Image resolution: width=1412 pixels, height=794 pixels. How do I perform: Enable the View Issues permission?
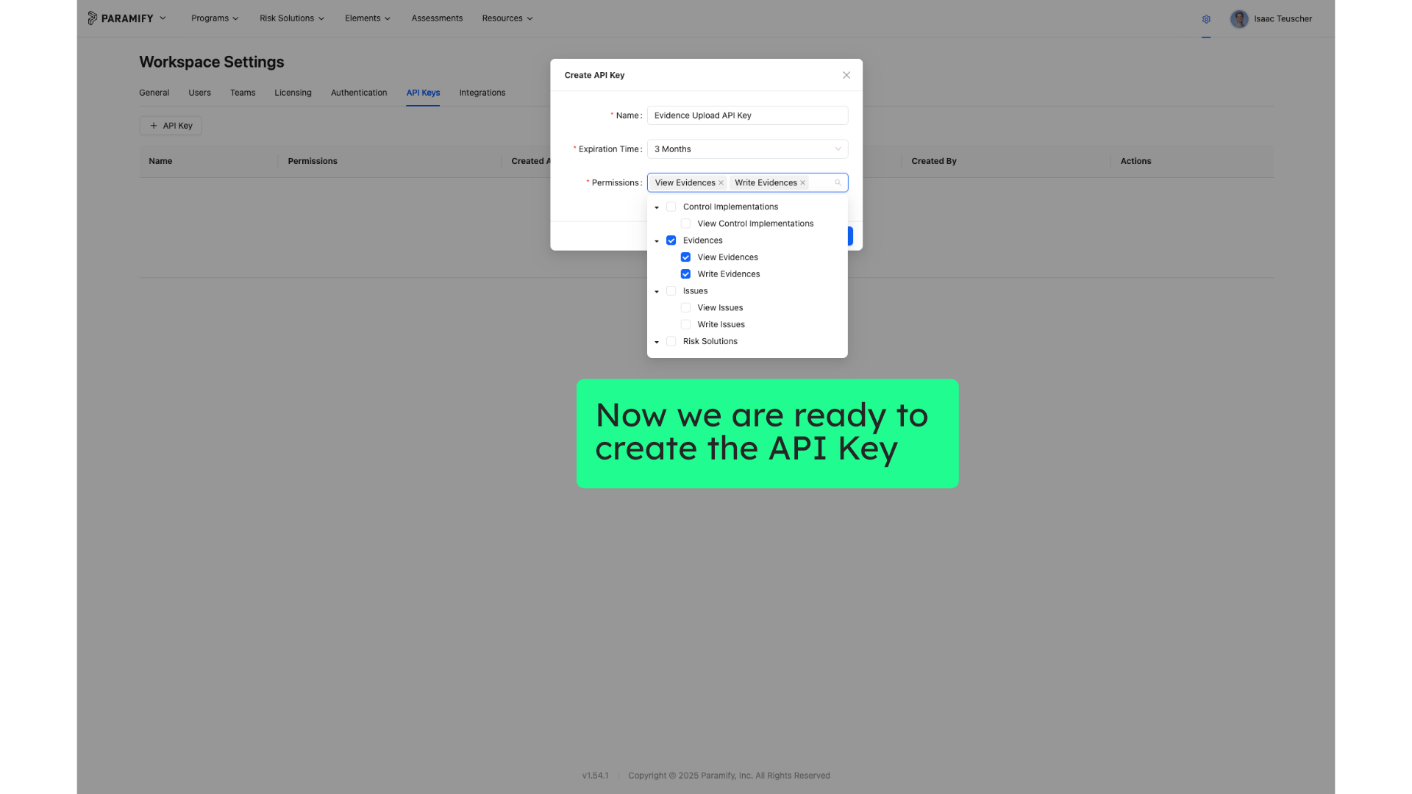[685, 308]
